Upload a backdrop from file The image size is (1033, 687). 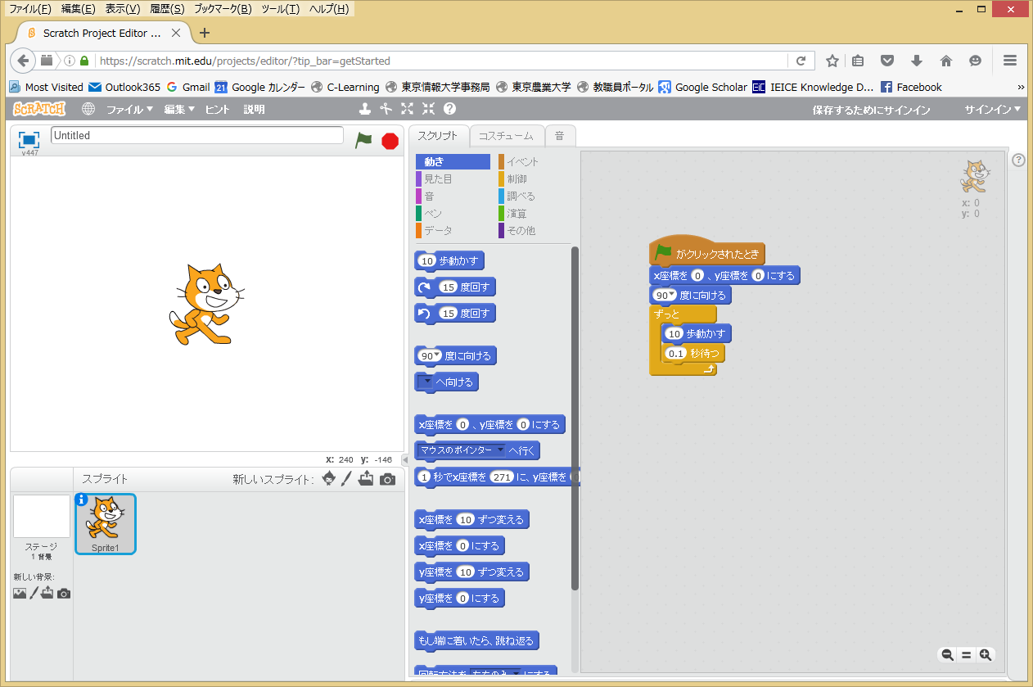pos(48,593)
